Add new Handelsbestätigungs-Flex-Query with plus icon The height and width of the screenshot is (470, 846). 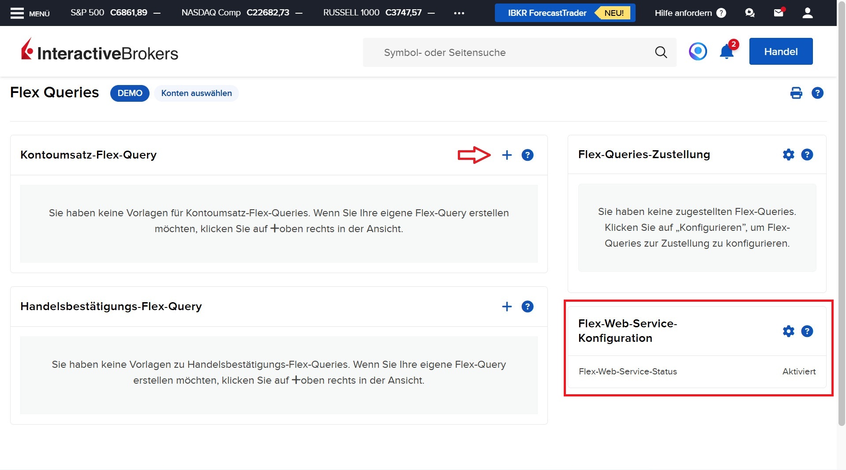coord(507,307)
